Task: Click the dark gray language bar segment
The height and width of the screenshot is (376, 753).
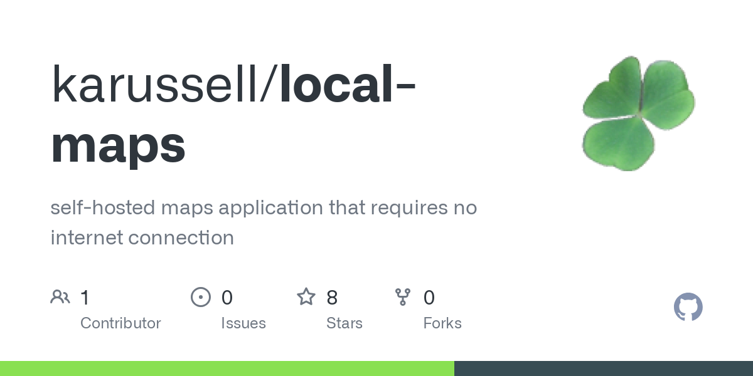Action: (604, 368)
